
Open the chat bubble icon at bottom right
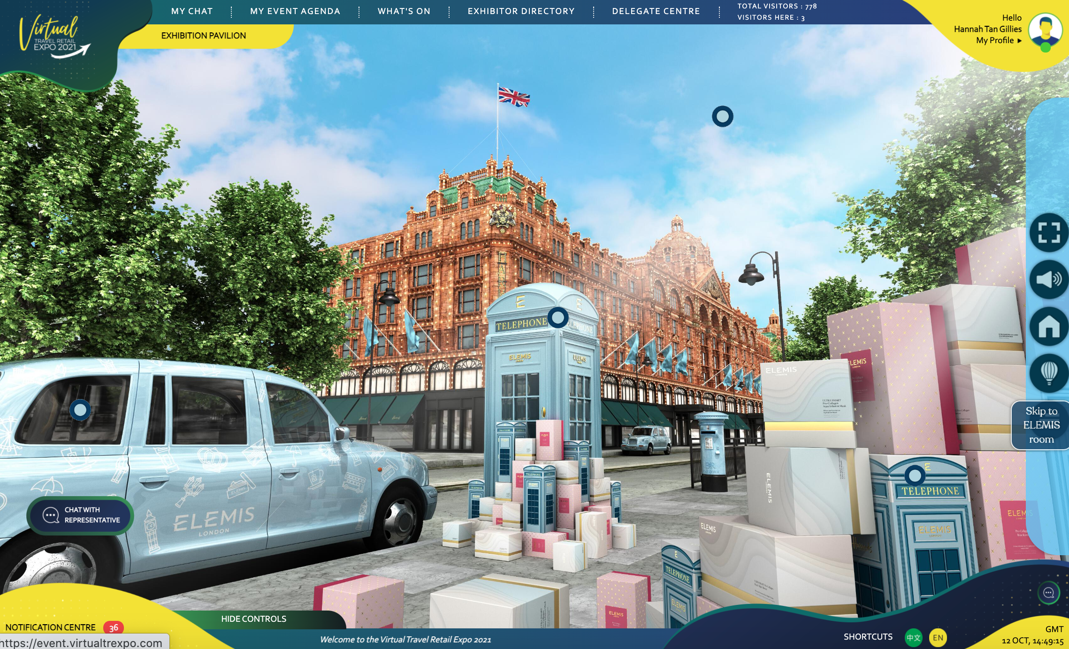coord(1048,593)
